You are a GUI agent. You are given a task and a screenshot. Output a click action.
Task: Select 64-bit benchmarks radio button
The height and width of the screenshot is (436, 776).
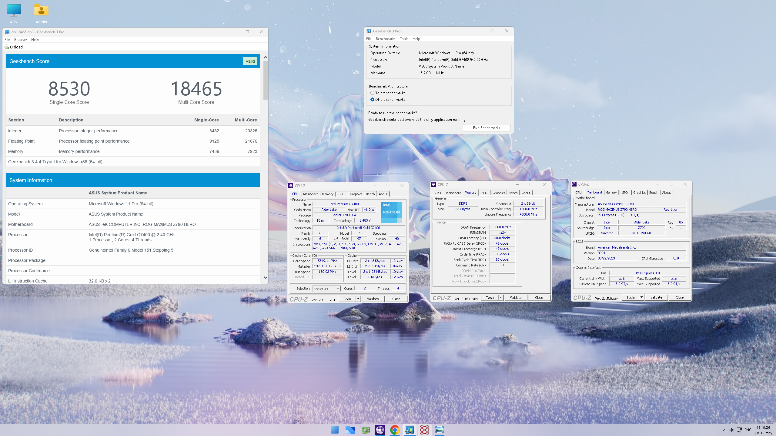pos(372,100)
